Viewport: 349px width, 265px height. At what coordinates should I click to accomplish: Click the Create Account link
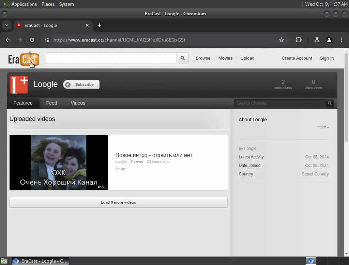coord(297,58)
